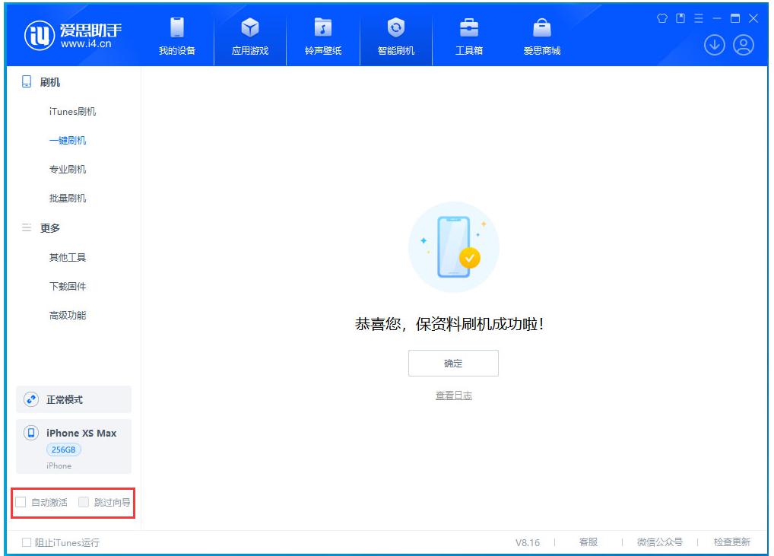This screenshot has height=556, width=774.
Task: Switch to 智能刷机 view
Action: pos(396,35)
